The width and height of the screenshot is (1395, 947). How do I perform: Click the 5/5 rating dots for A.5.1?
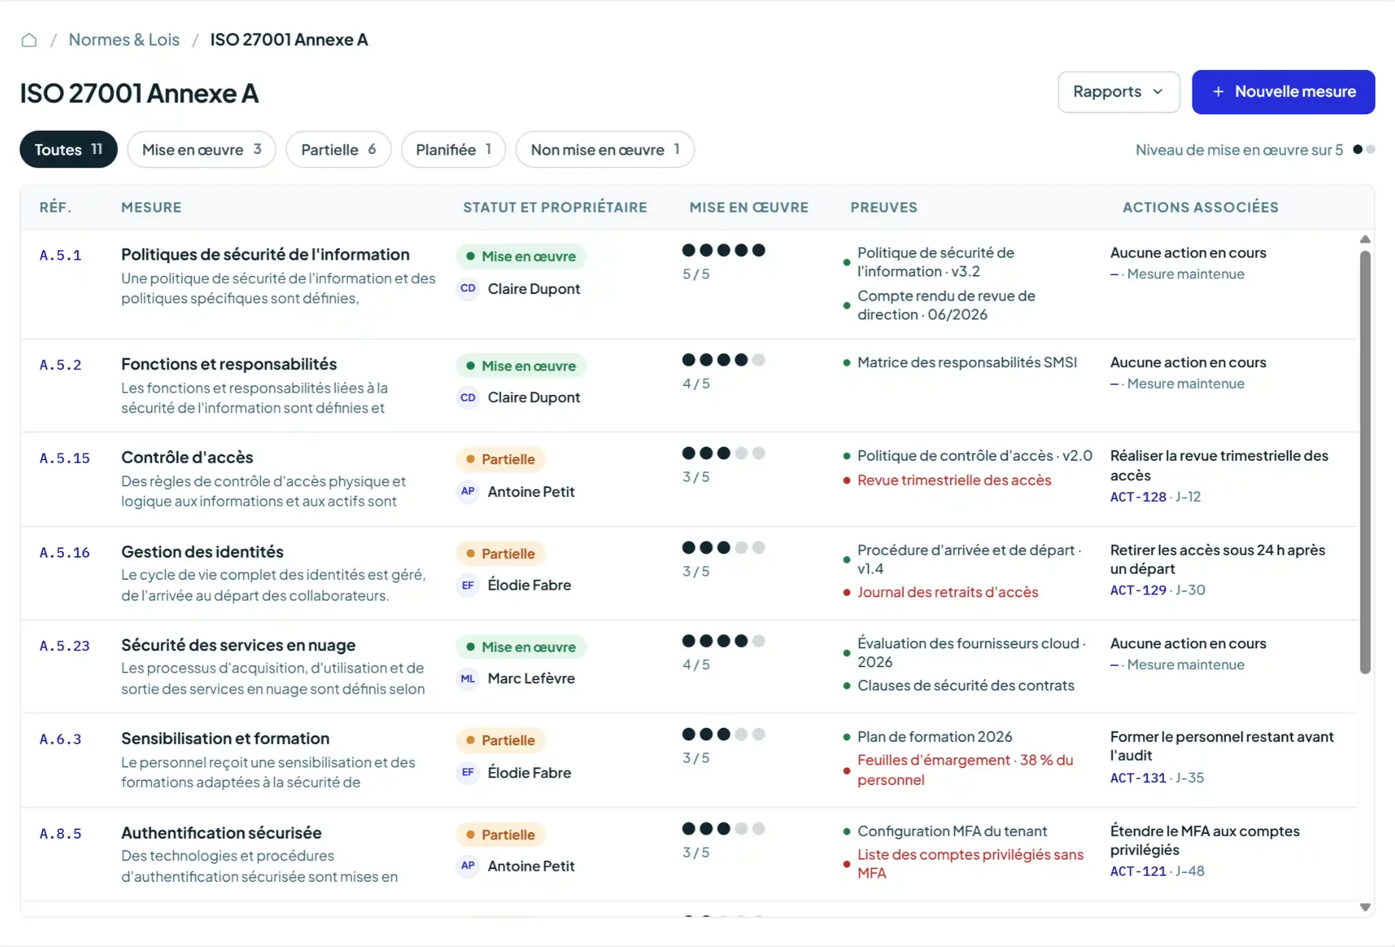(723, 251)
